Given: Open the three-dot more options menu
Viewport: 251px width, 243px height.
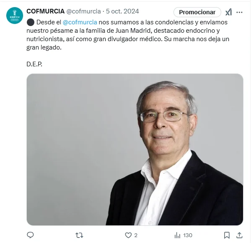Looking at the screenshot, I should [x=239, y=12].
